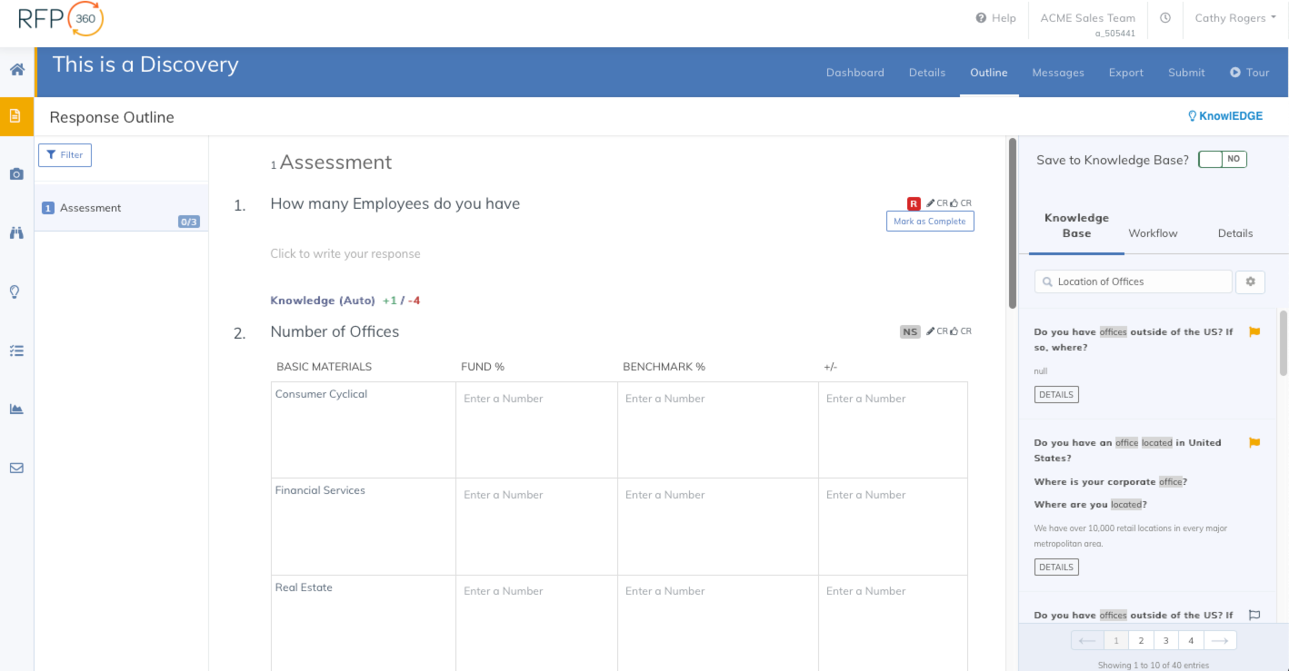Select Assessment section in outline tree
Screen dimensions: 1289x671
[91, 208]
